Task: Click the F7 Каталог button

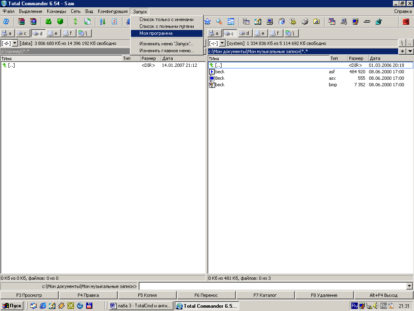Action: [x=265, y=295]
